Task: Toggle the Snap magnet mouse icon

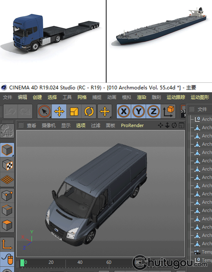Action: tap(7, 259)
